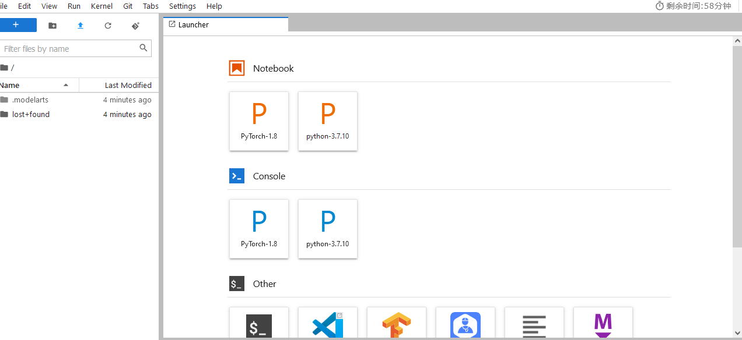Click the Notebook section icon
This screenshot has width=742, height=340.
click(237, 68)
